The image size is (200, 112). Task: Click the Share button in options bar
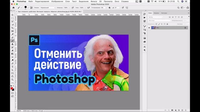click(187, 7)
